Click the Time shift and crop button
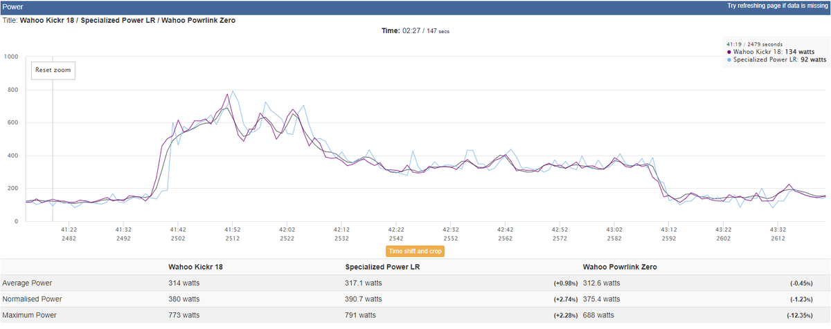The height and width of the screenshot is (329, 831). (x=415, y=252)
